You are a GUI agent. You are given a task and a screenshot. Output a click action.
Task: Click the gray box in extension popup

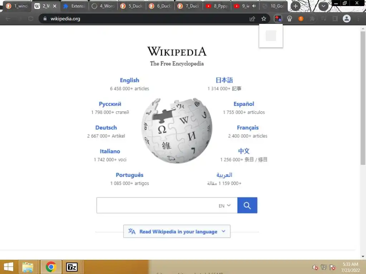click(x=271, y=36)
